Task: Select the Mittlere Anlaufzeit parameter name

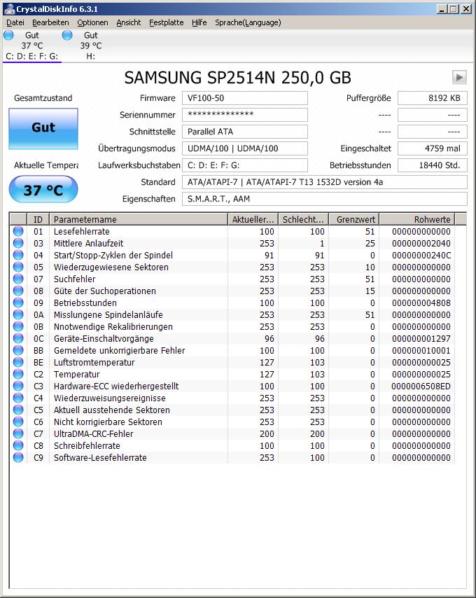Action: pos(88,243)
